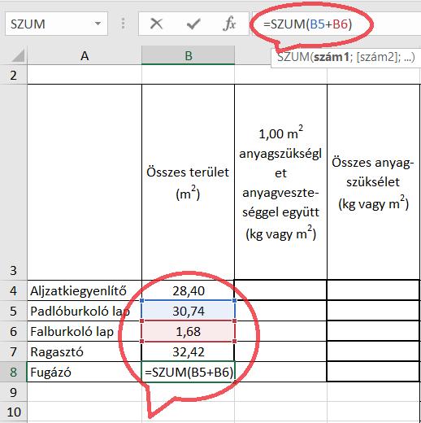Select row 6 header
Image resolution: width=421 pixels, height=423 pixels.
point(14,331)
